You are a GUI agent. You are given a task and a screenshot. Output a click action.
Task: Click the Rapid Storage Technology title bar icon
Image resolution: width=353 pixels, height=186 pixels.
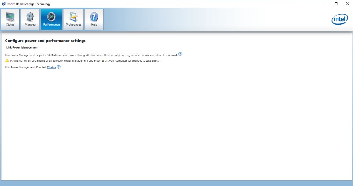(x=4, y=4)
